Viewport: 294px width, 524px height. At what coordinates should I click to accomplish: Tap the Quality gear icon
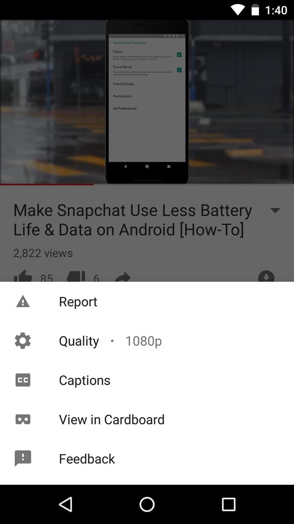point(23,341)
